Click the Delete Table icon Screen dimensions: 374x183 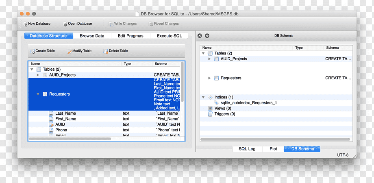(106, 51)
